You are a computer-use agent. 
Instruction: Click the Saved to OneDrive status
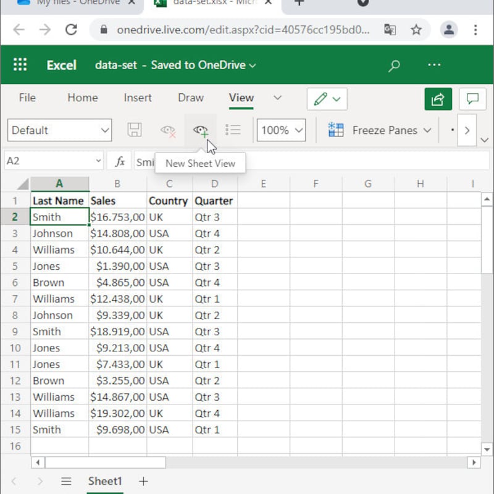[x=198, y=64]
